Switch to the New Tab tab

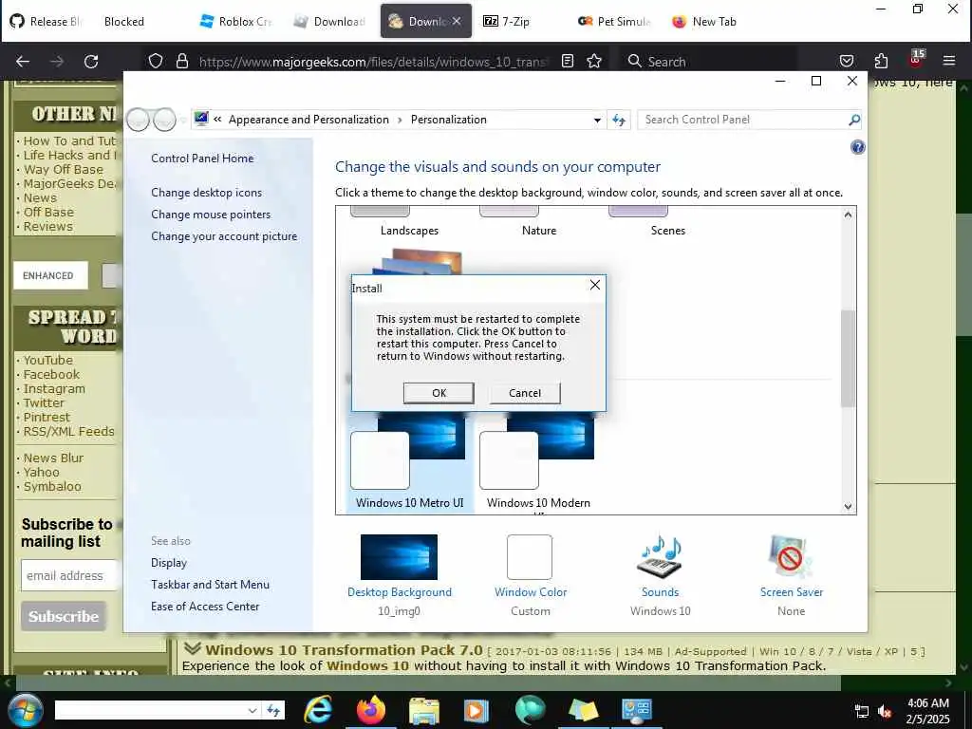705,21
